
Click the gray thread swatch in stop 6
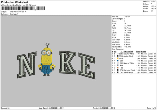(118, 65)
